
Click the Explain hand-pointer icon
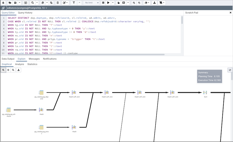click(x=118, y=3)
